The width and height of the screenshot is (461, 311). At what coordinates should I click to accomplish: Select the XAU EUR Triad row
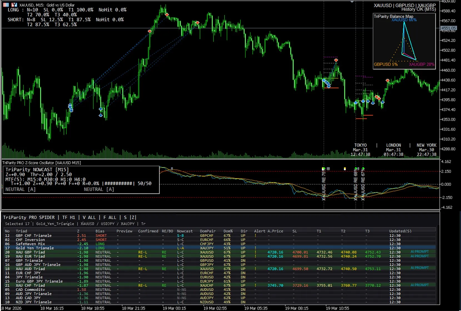(x=220, y=256)
